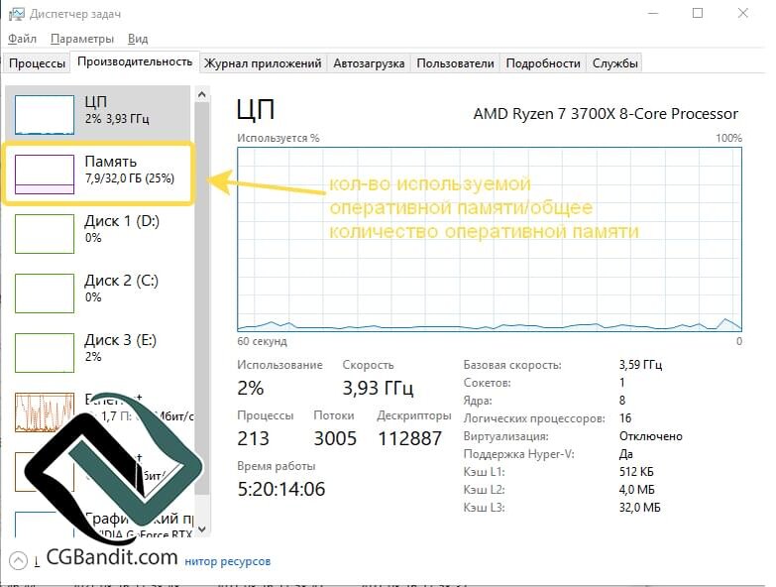Viewport: 776px width, 587px height.
Task: Open the Пользователи tab
Action: tap(455, 63)
